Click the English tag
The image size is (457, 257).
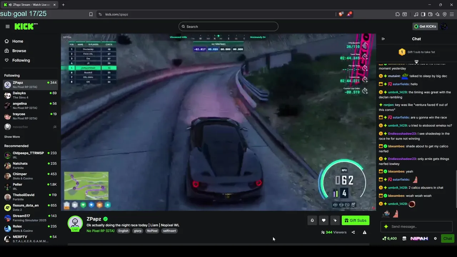click(x=123, y=231)
